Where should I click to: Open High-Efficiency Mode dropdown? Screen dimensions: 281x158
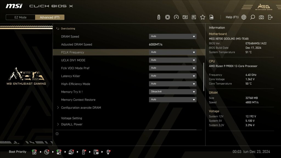(x=173, y=84)
